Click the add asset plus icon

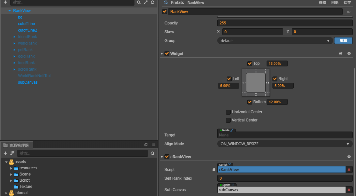6,153
